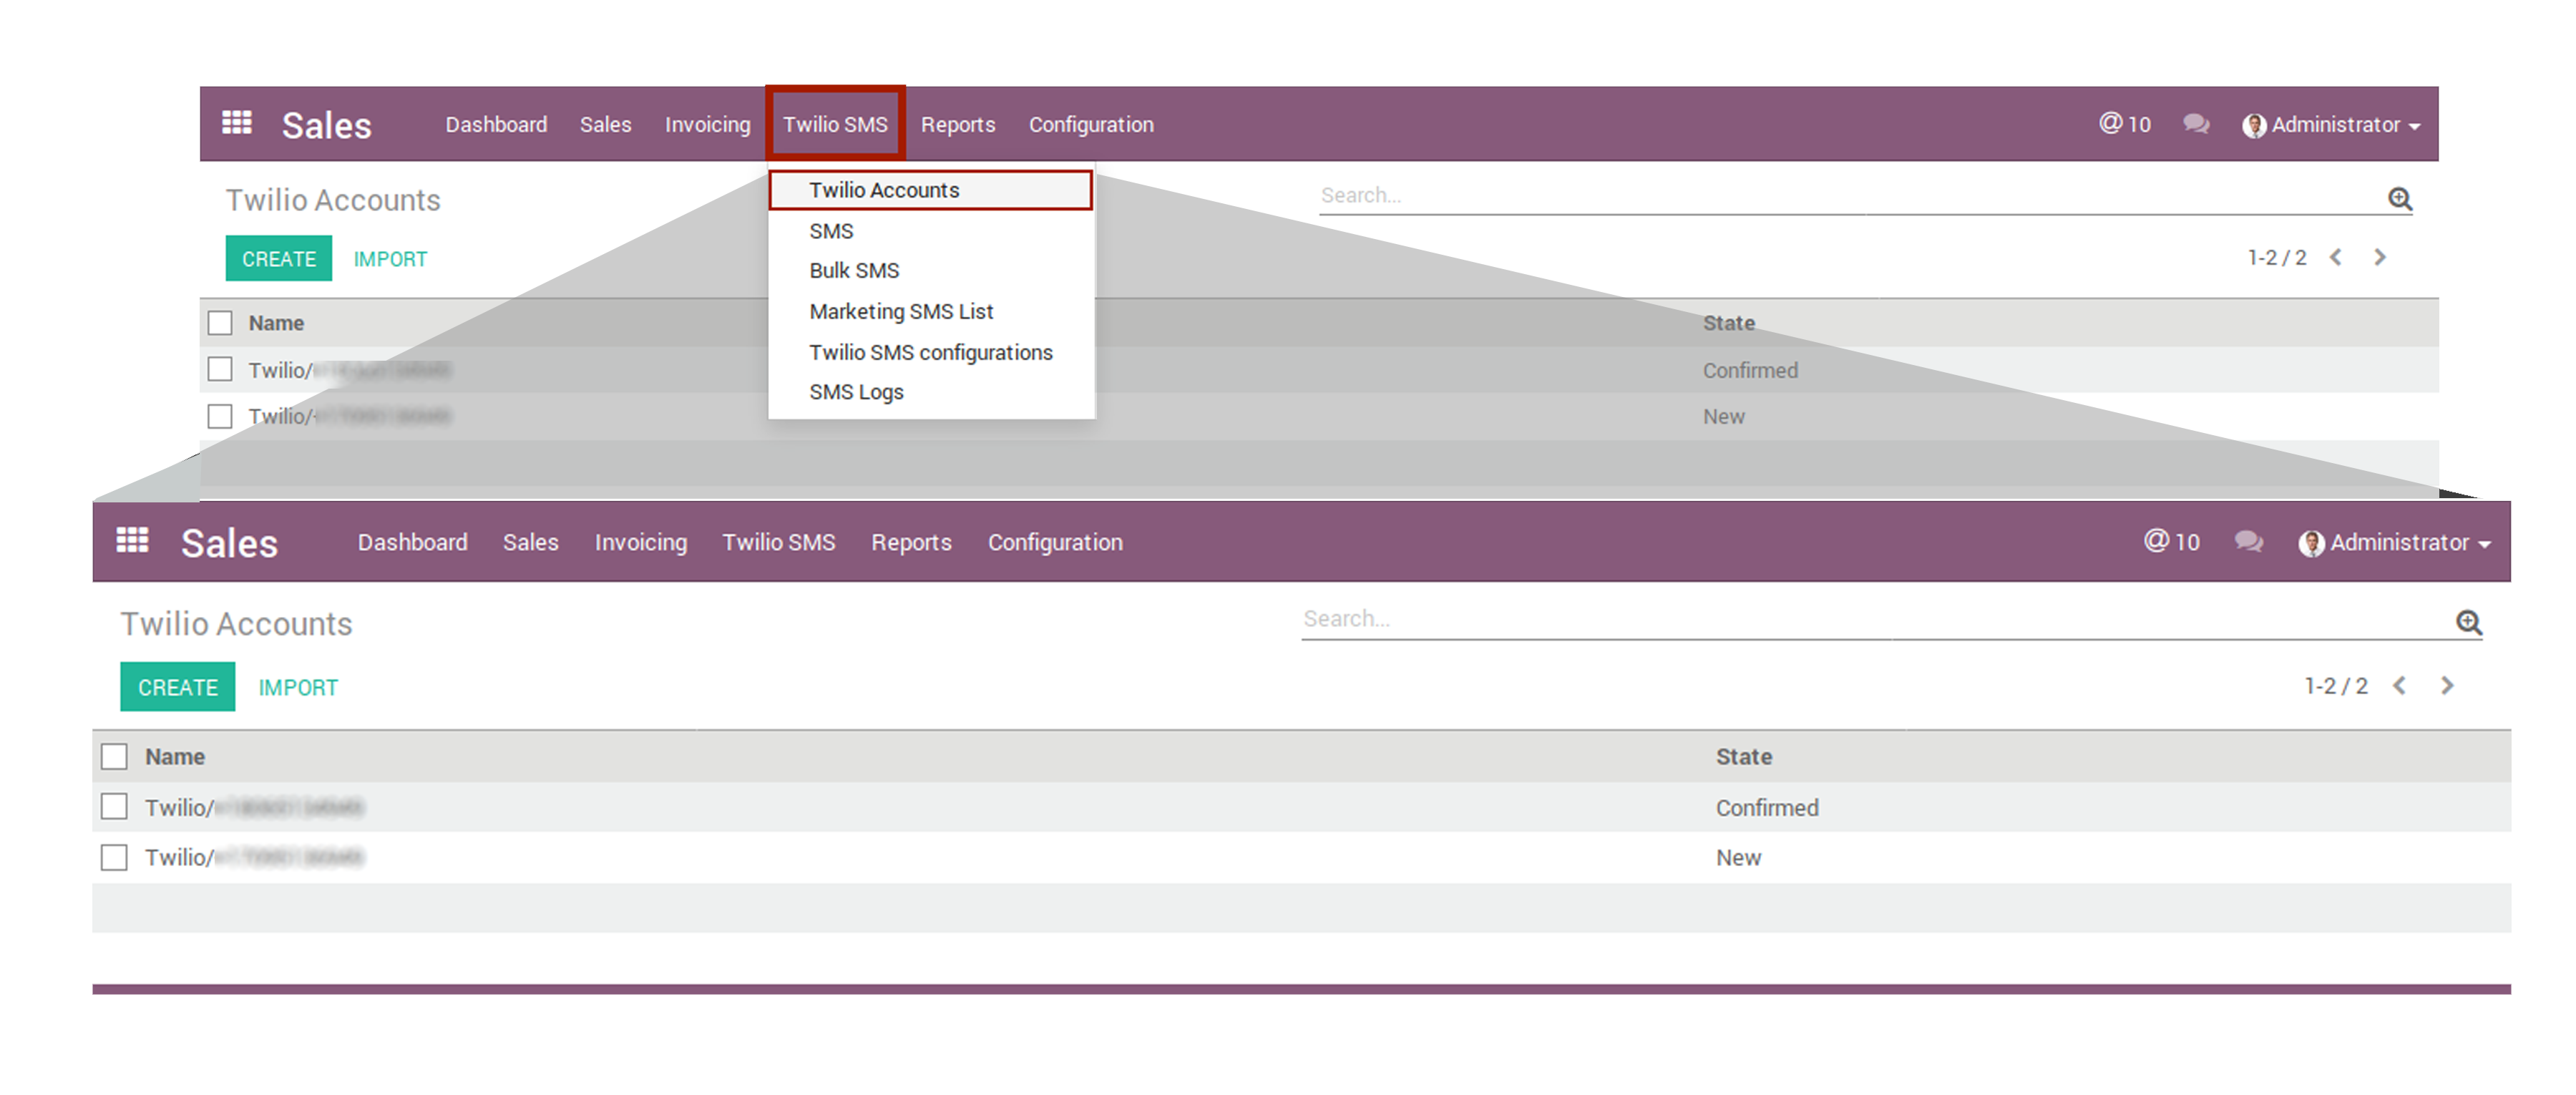The height and width of the screenshot is (1095, 2576).
Task: Check the Confirmed account row checkbox in lower list
Action: (114, 807)
